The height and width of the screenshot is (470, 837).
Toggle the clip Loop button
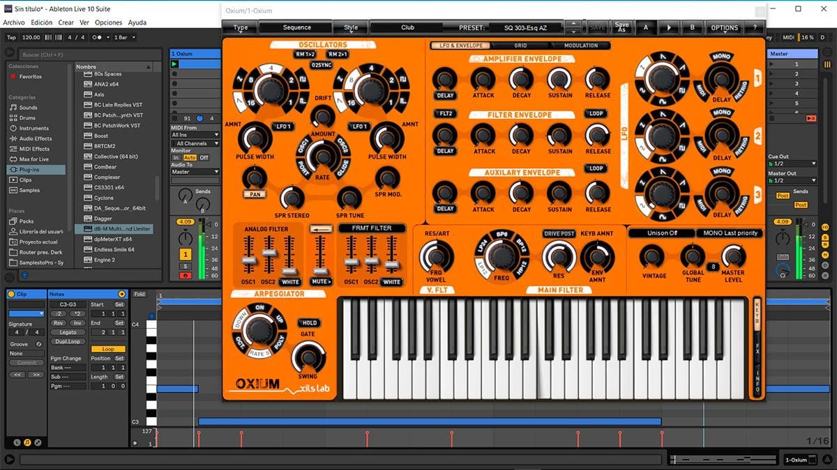click(x=108, y=349)
